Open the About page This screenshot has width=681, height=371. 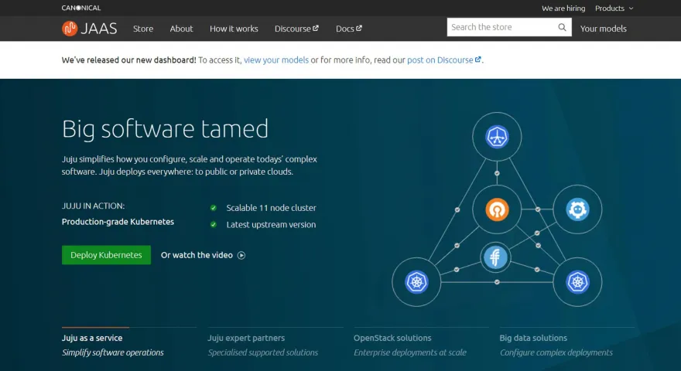(x=181, y=29)
